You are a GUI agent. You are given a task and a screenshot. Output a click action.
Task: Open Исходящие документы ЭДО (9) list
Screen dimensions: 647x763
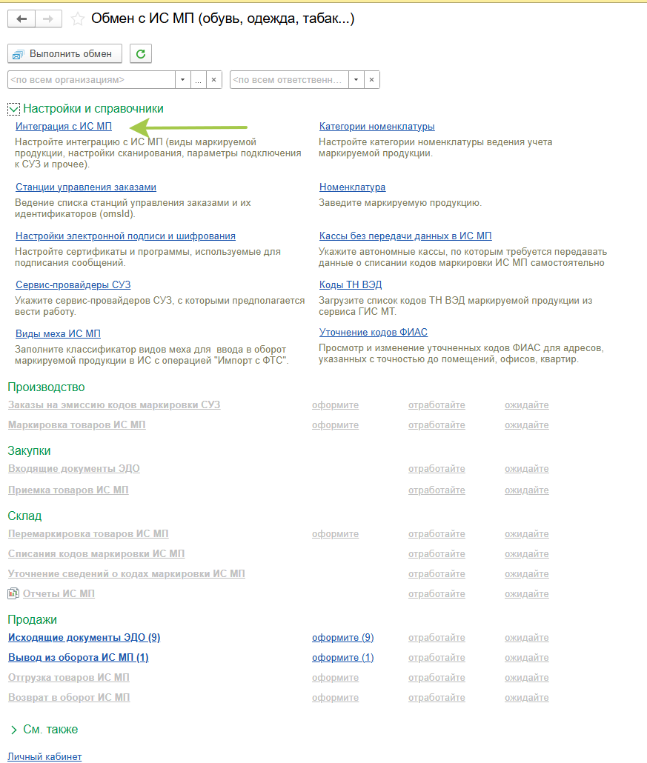[x=84, y=638]
